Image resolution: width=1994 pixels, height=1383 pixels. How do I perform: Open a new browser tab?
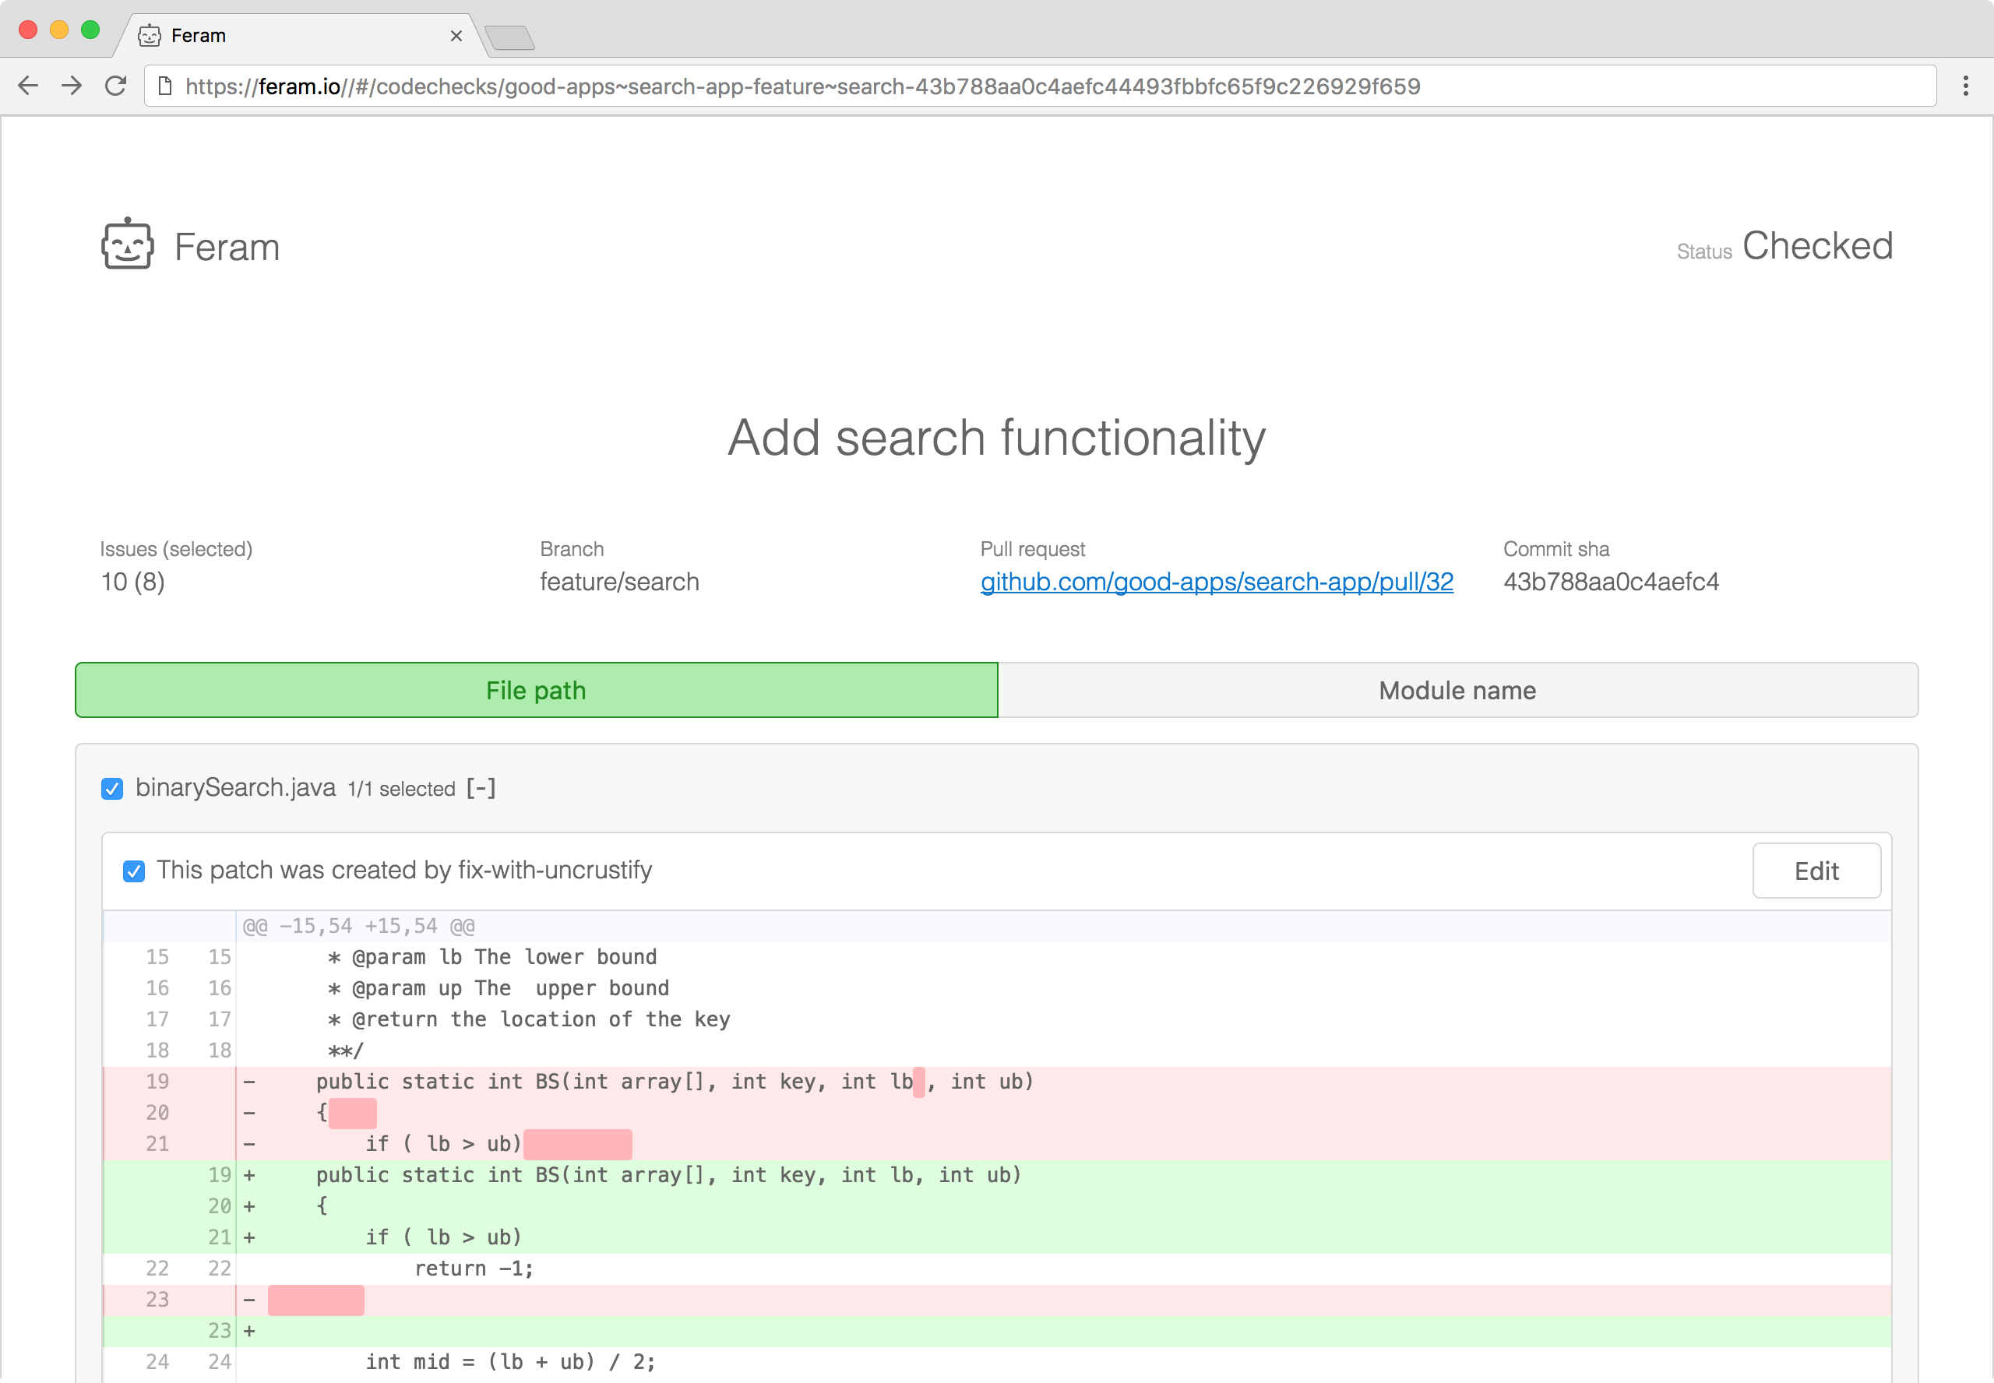[510, 37]
